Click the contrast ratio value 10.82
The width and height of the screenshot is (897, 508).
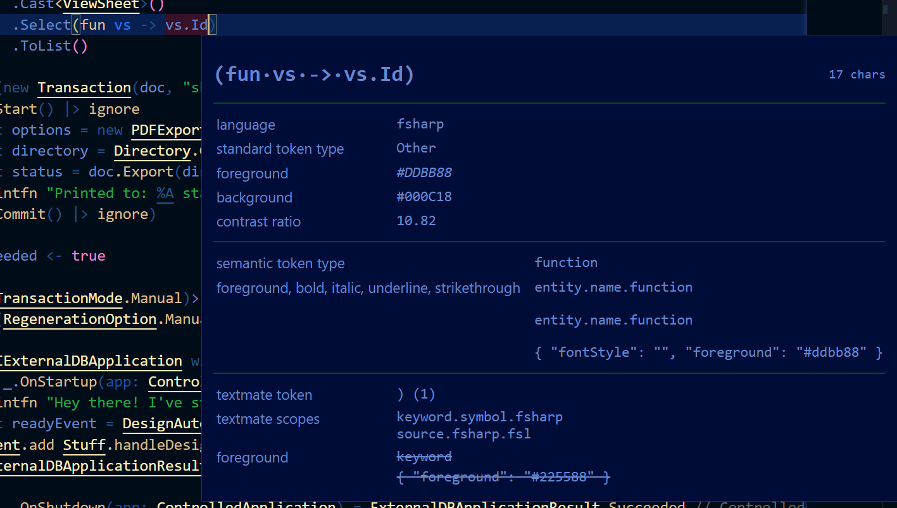point(416,221)
